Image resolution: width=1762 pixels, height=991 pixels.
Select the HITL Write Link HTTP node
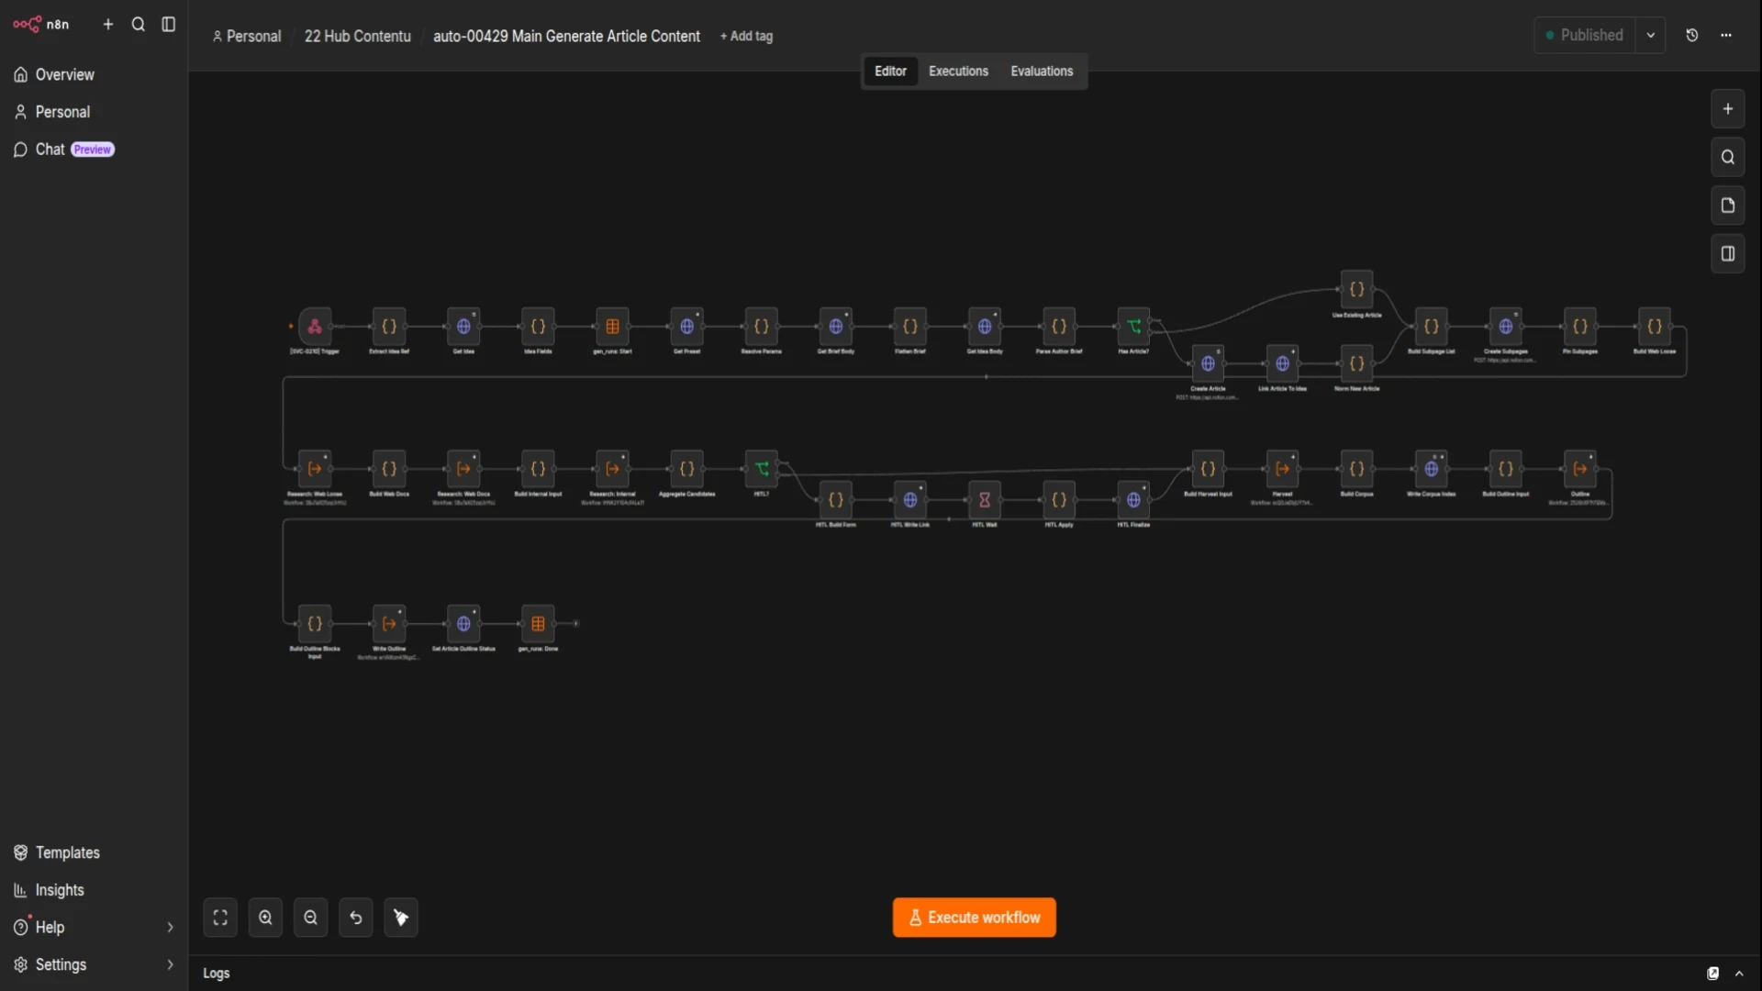(909, 500)
